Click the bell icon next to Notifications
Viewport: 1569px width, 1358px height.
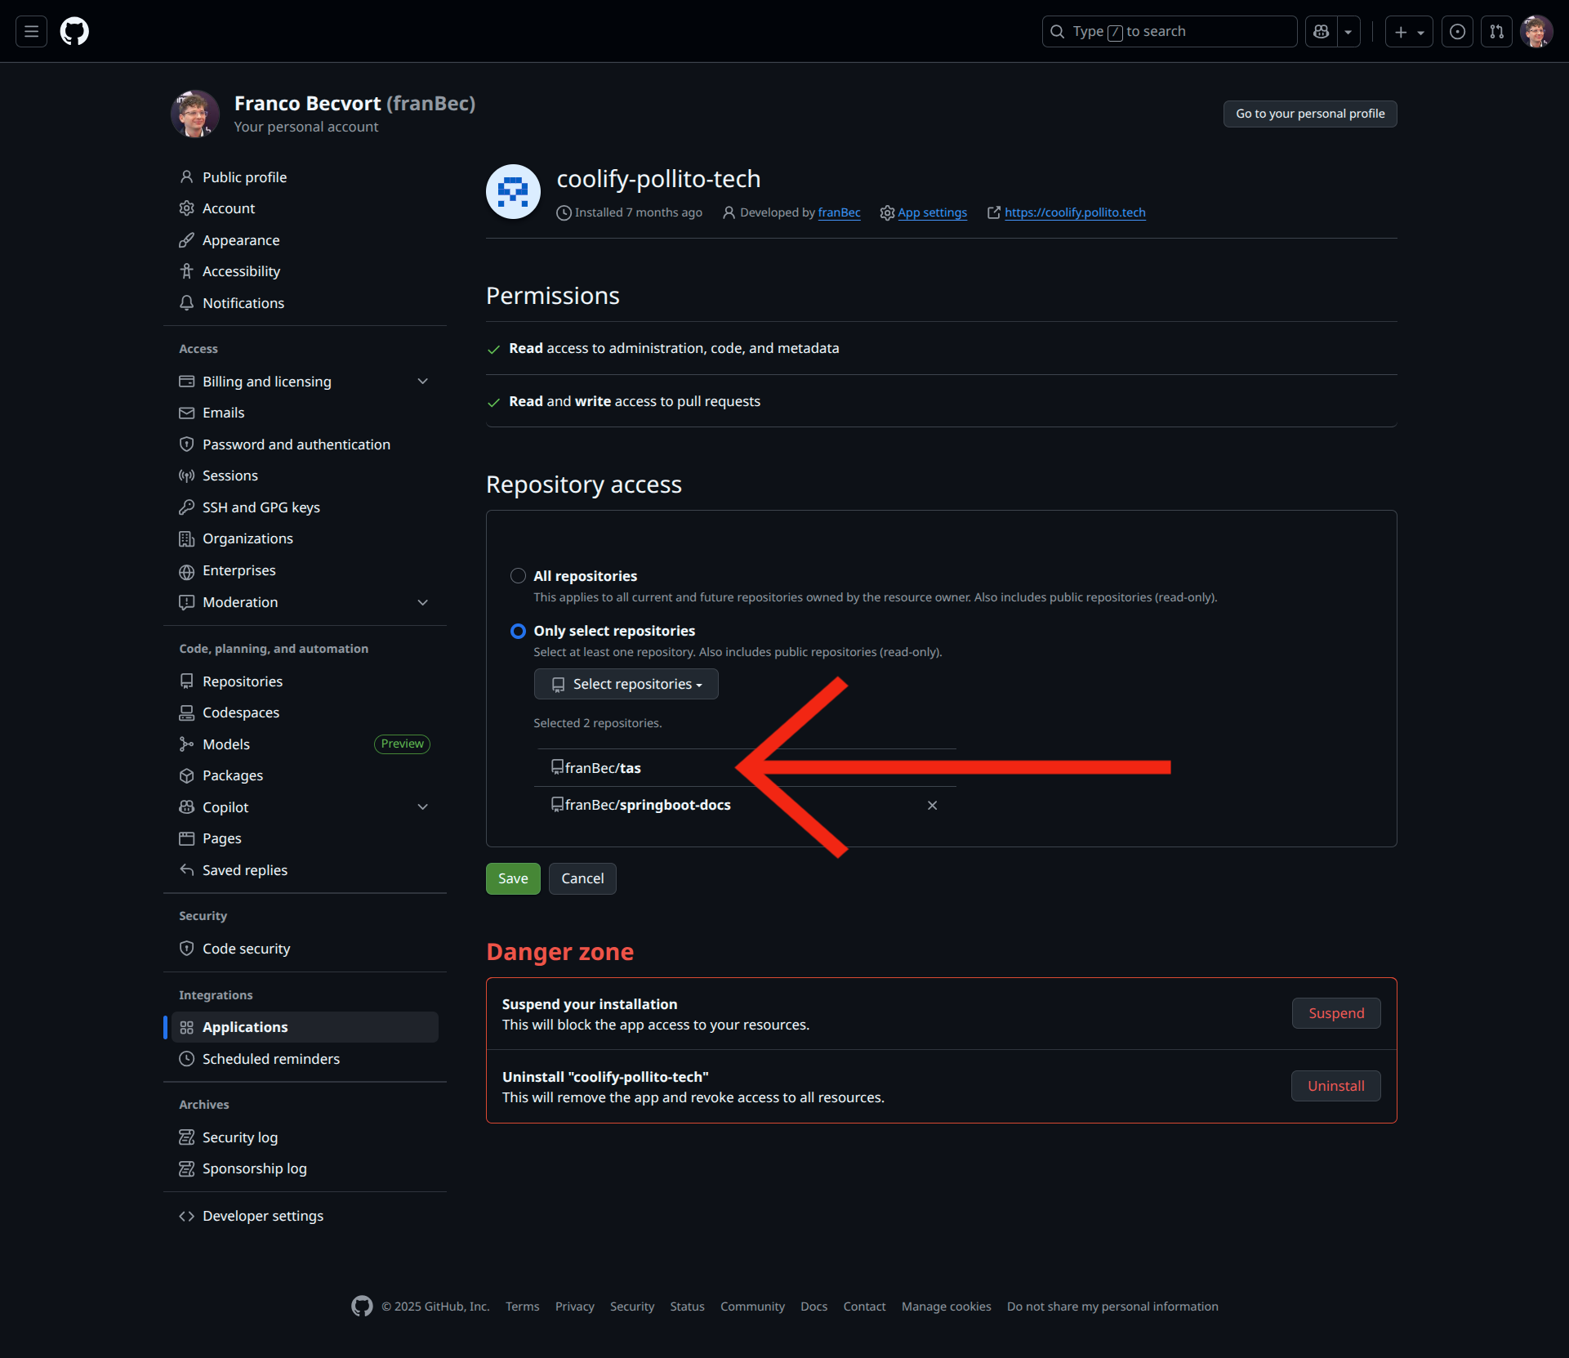186,302
